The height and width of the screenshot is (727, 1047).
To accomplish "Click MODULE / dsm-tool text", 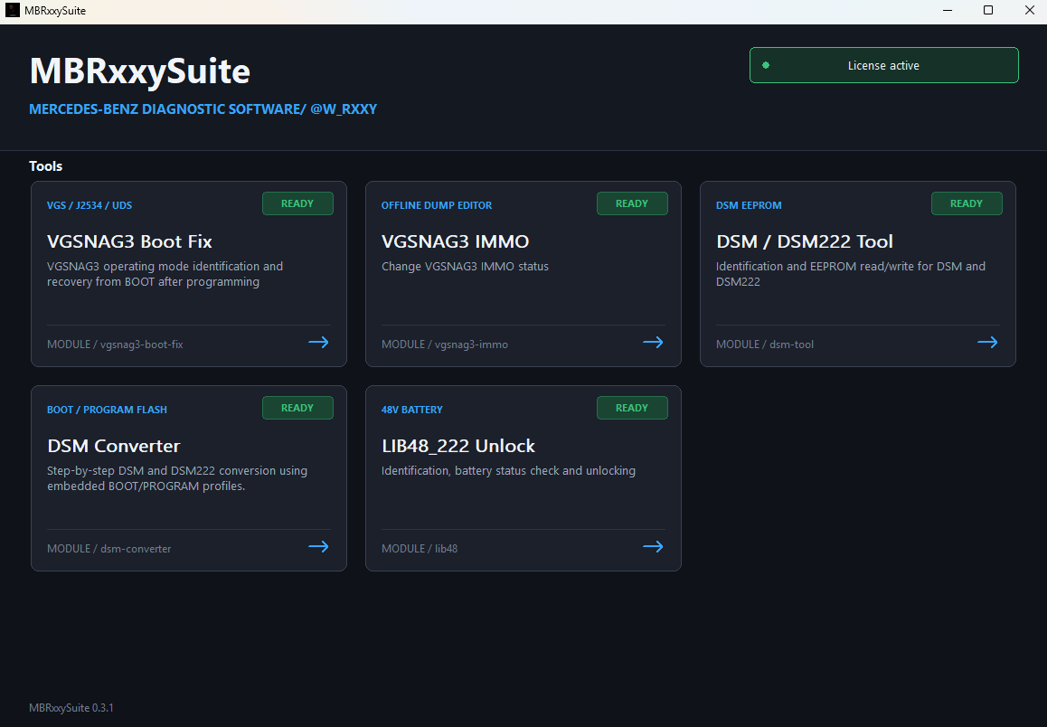I will pos(765,345).
